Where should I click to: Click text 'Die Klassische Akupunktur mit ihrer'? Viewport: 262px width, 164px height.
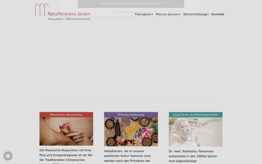(65, 150)
